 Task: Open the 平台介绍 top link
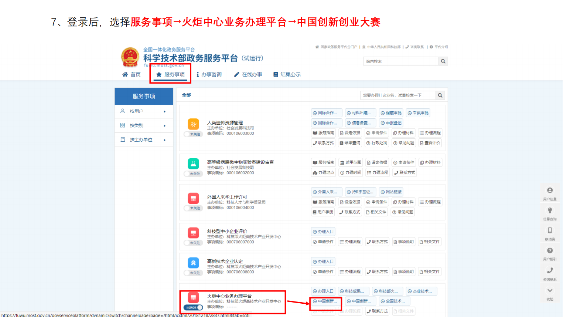pos(439,47)
